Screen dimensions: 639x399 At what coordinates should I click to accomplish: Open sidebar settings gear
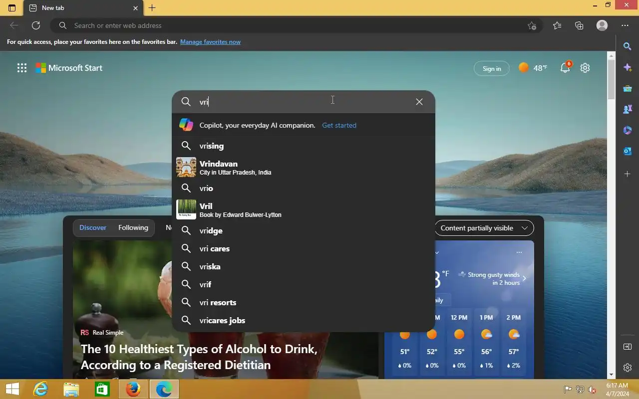point(628,368)
